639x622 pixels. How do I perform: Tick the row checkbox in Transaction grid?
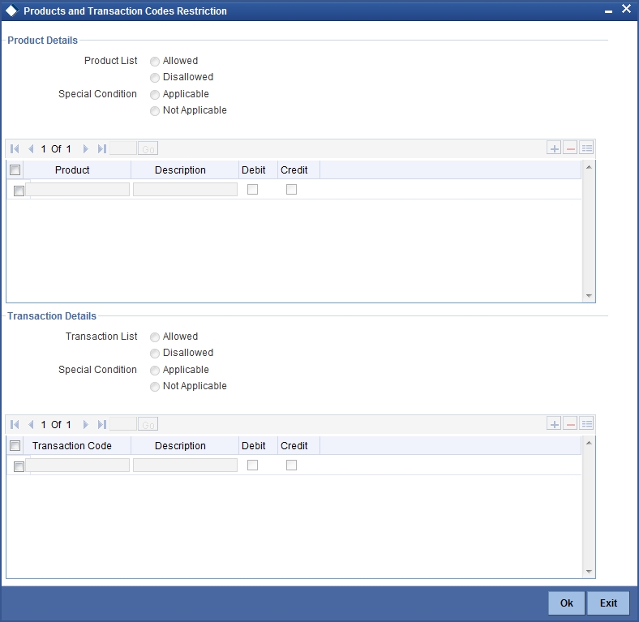(19, 466)
